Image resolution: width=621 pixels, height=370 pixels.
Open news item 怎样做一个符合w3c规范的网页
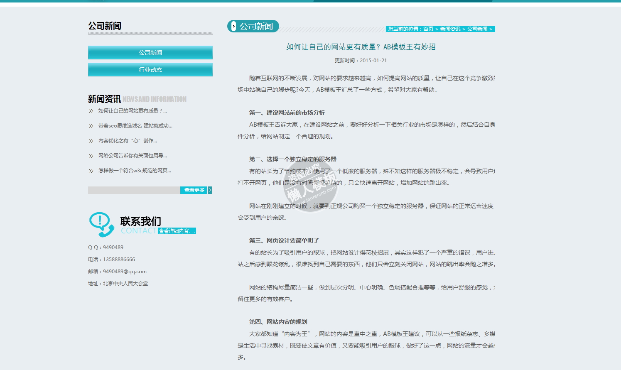coord(135,171)
